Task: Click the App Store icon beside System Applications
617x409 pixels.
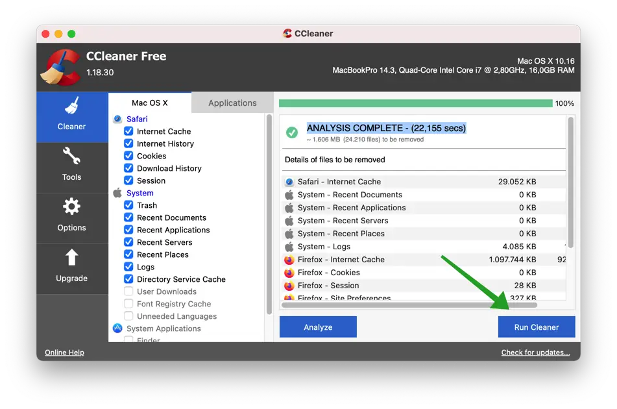Action: click(x=117, y=328)
